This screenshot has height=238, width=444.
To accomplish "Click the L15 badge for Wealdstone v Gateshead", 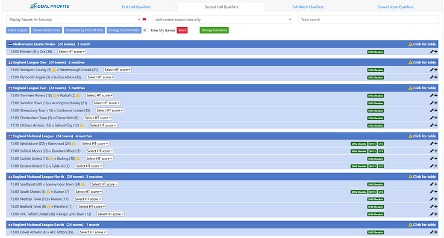I will pos(381,144).
